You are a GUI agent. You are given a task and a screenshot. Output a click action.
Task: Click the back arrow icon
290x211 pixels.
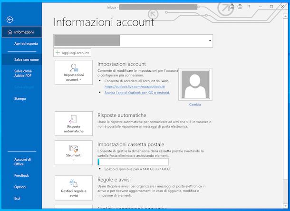pyautogui.click(x=10, y=19)
